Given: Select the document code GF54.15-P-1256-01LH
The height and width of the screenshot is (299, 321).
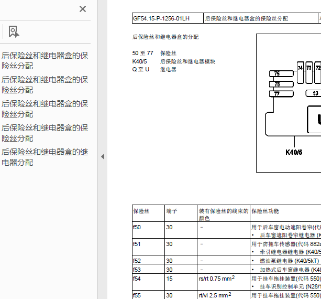Looking at the screenshot, I should [x=161, y=18].
